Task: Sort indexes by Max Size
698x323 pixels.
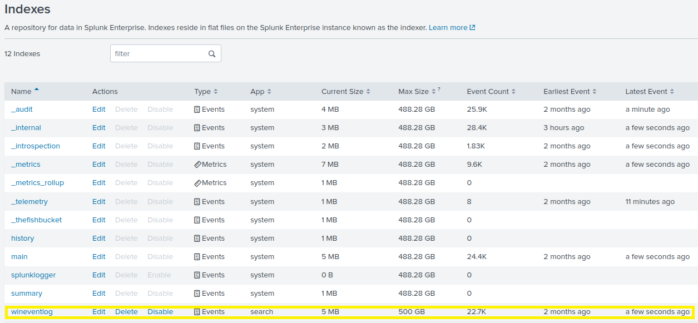Action: pos(417,92)
